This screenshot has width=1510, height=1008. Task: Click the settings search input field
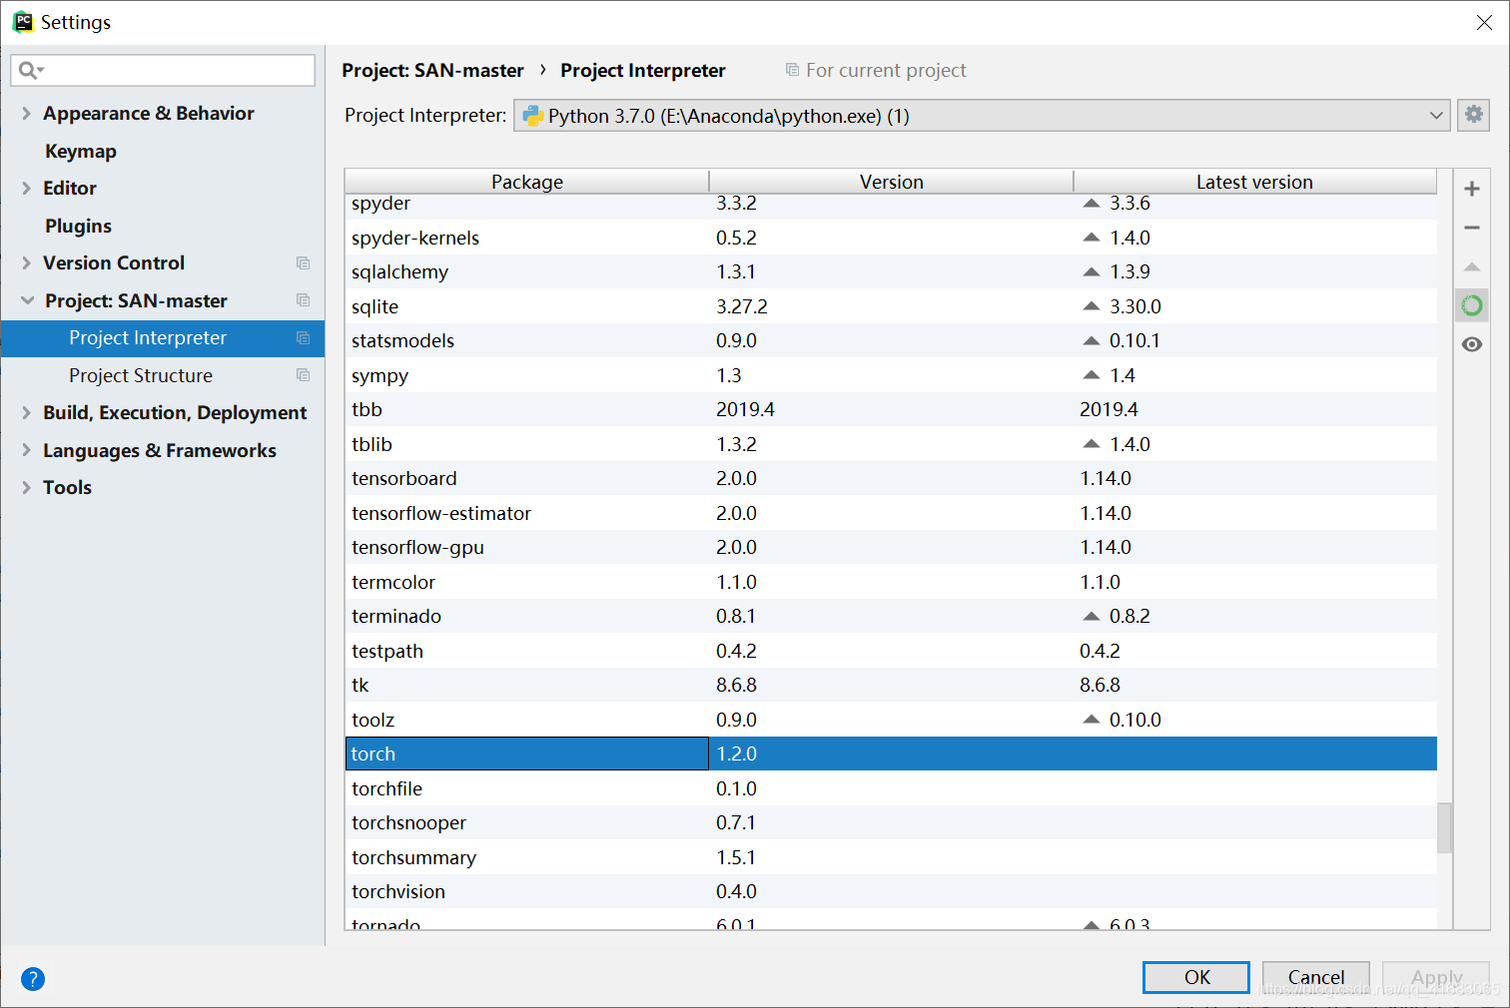pos(163,70)
